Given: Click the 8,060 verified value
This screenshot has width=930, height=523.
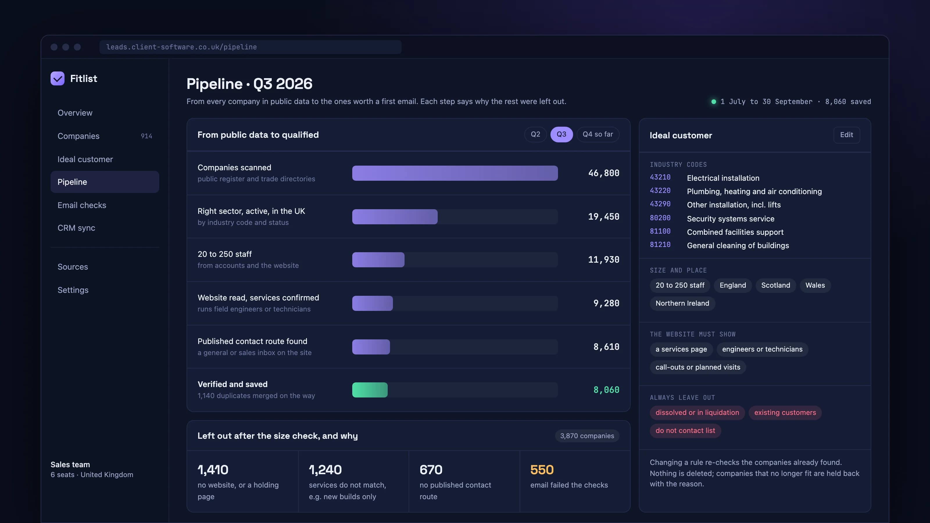Looking at the screenshot, I should 606,390.
